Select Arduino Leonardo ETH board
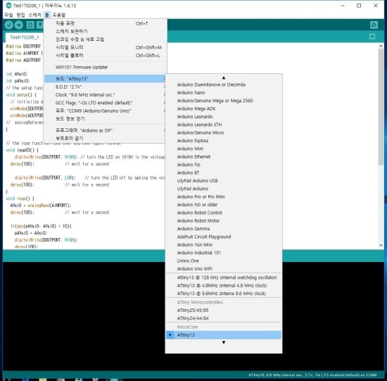The image size is (387, 381). tap(224, 125)
